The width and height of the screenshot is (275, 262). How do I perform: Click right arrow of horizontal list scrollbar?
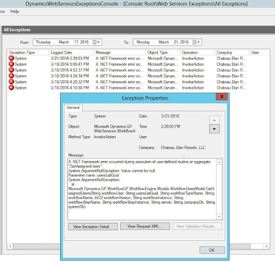(x=266, y=246)
